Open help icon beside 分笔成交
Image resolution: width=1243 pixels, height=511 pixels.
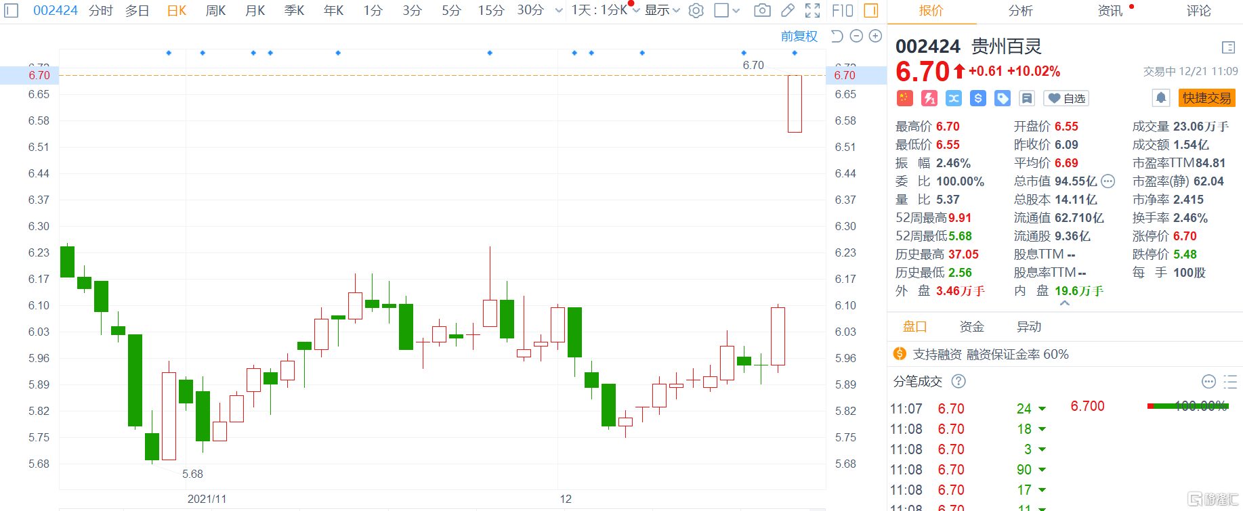[x=958, y=381]
